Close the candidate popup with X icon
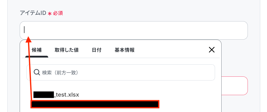267x112 pixels. [x=212, y=50]
